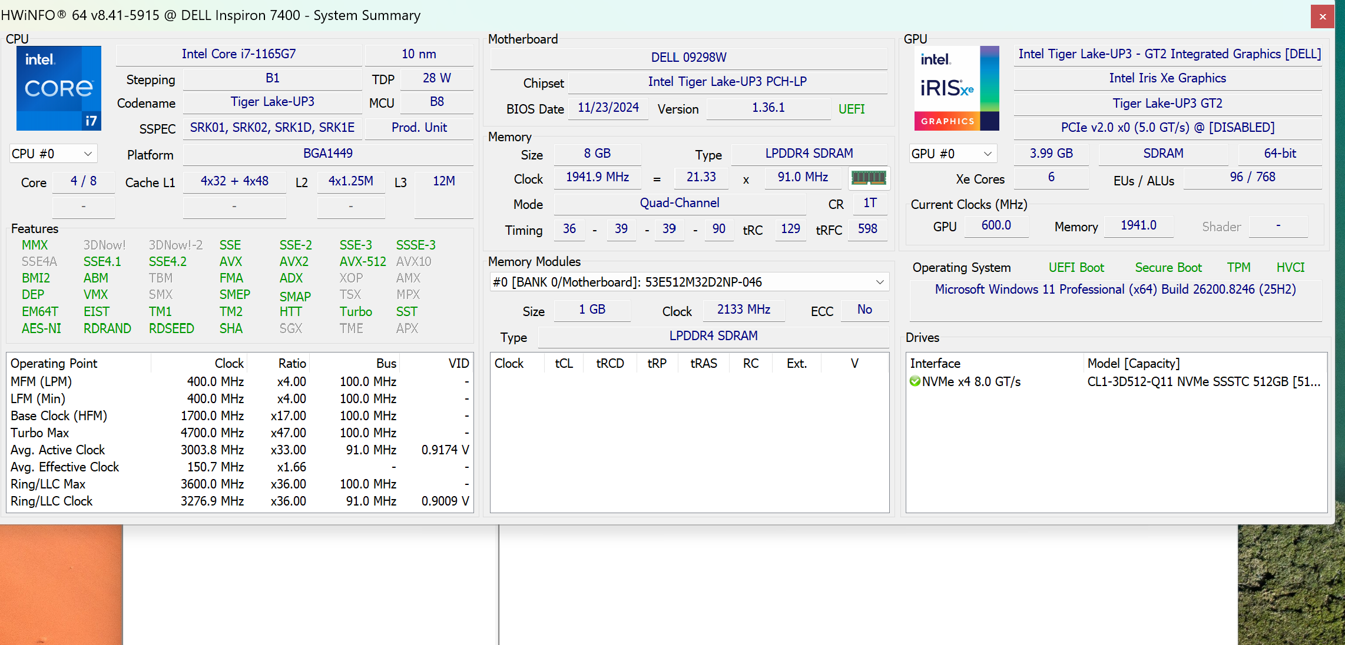Click the TDP value 28 W
1345x645 pixels.
pos(436,78)
